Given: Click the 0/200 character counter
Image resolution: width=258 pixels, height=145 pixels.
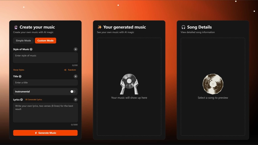Looking at the screenshot, I should [75, 65].
